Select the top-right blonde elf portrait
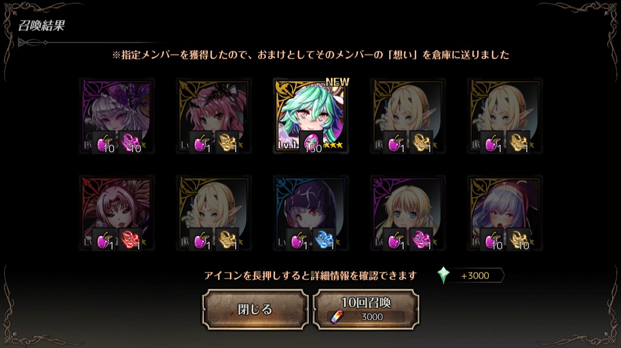Screen dimensions: 621x348 coord(505,116)
